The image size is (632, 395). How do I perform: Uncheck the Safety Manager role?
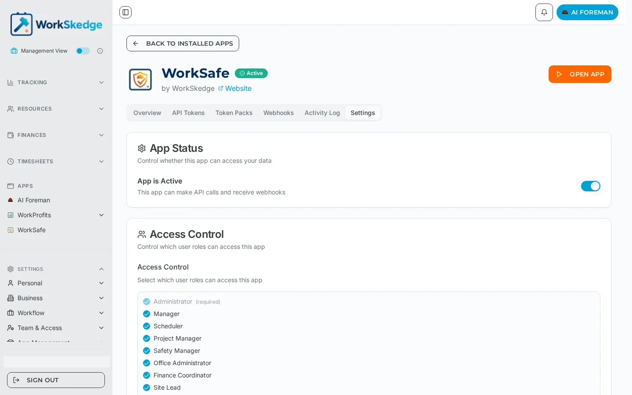coord(147,351)
